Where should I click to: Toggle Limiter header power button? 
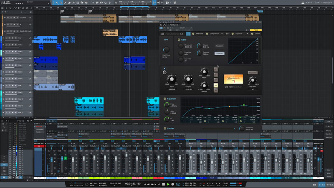pyautogui.click(x=252, y=34)
